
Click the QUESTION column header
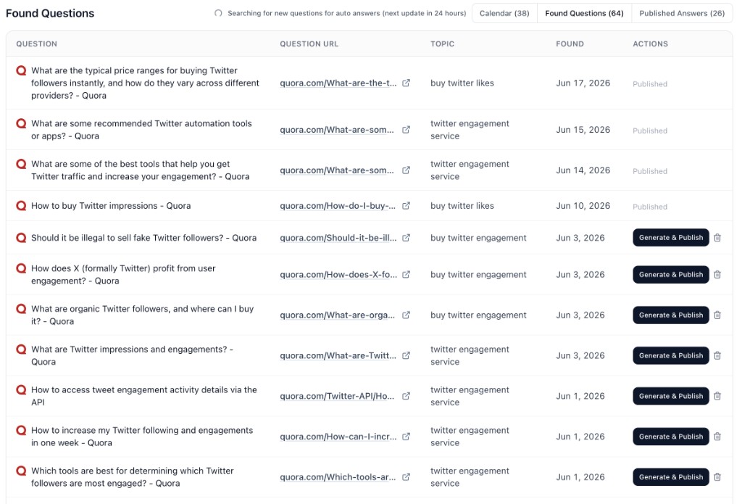(36, 44)
